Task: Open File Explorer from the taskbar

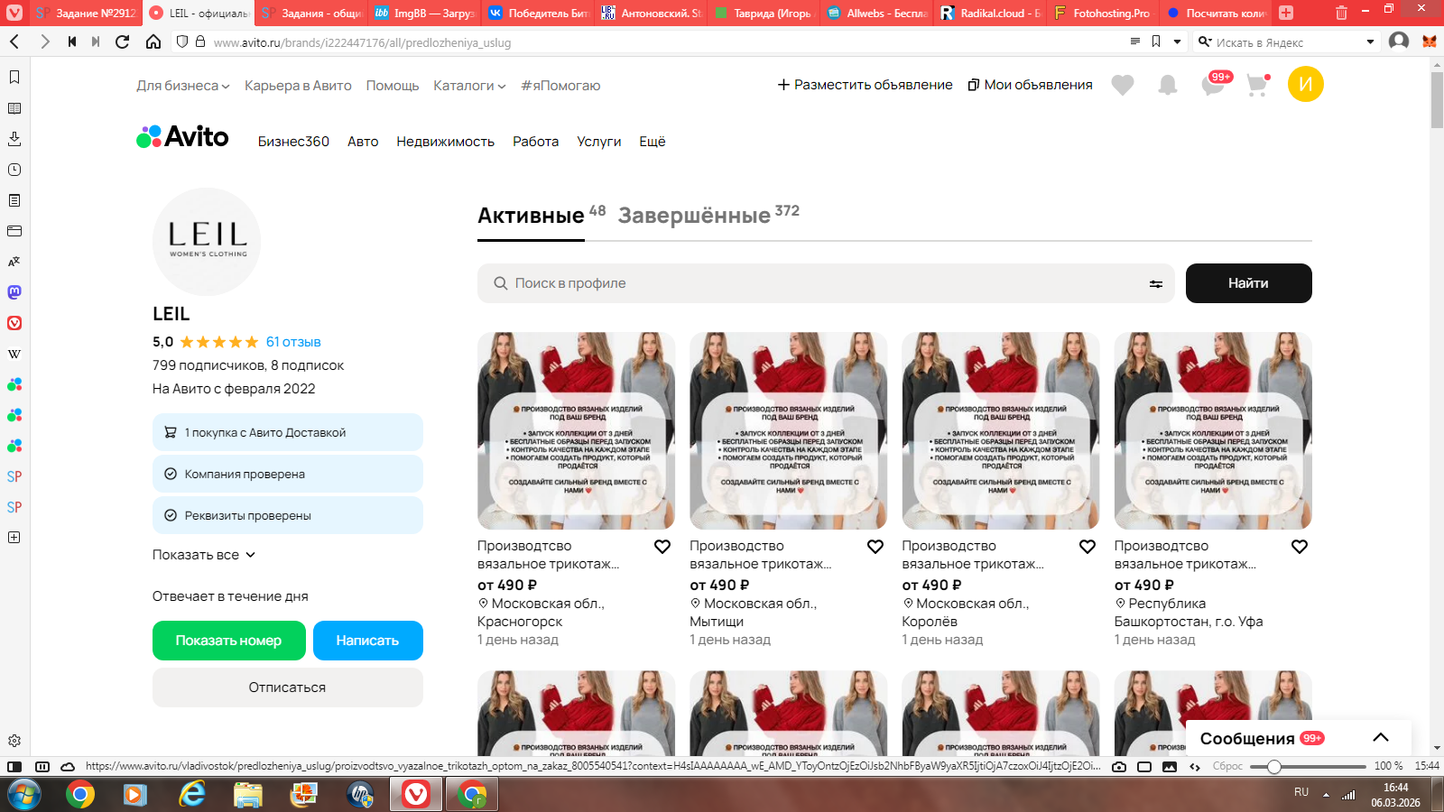Action: point(247,795)
